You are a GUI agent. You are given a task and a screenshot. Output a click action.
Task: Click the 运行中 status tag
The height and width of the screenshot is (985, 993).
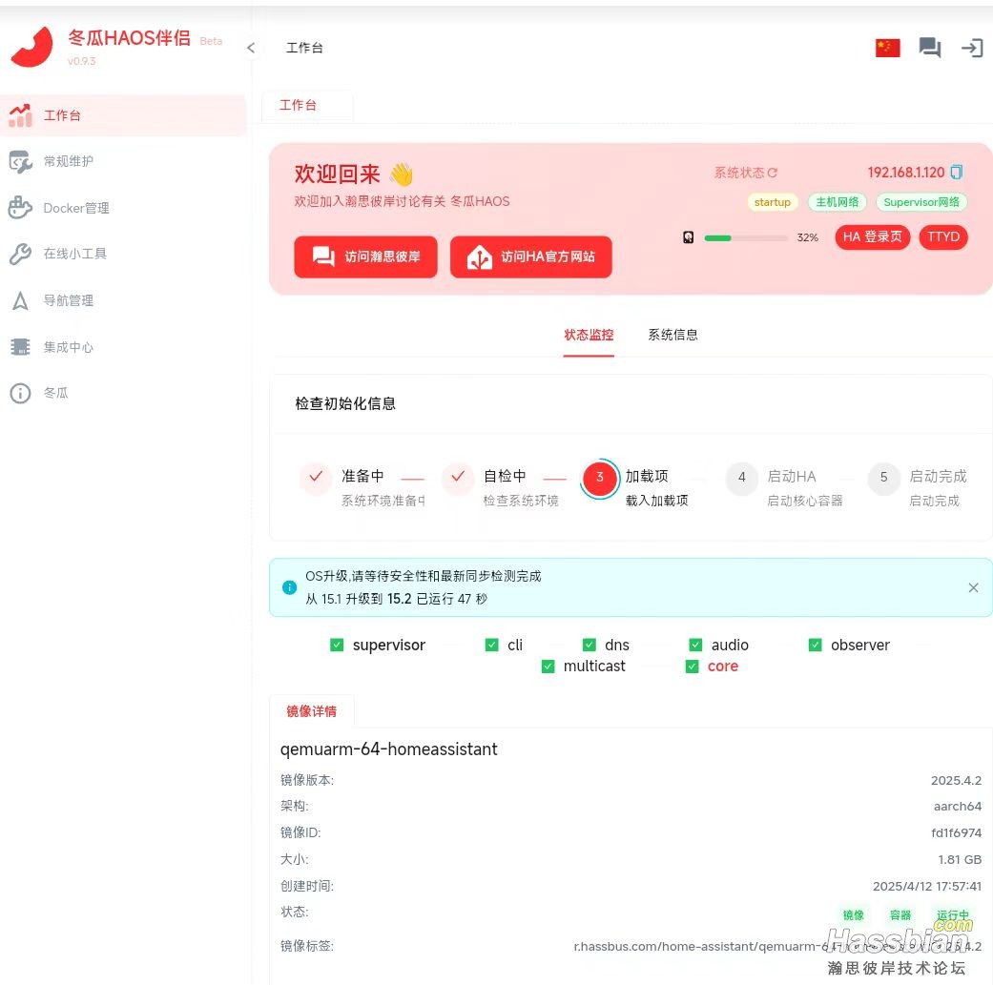953,914
